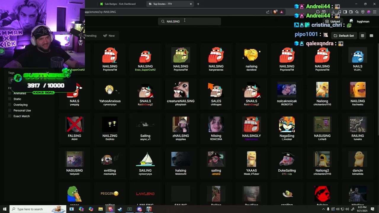This screenshot has width=379, height=213.
Task: Open the Brave Wallet icon
Action: click(x=351, y=12)
